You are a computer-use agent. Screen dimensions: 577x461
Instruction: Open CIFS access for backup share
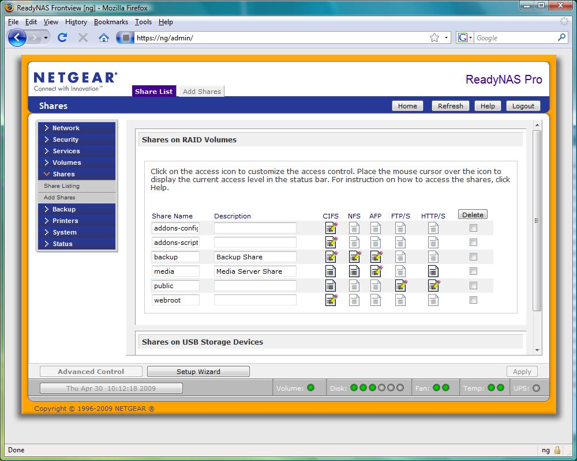click(x=331, y=257)
